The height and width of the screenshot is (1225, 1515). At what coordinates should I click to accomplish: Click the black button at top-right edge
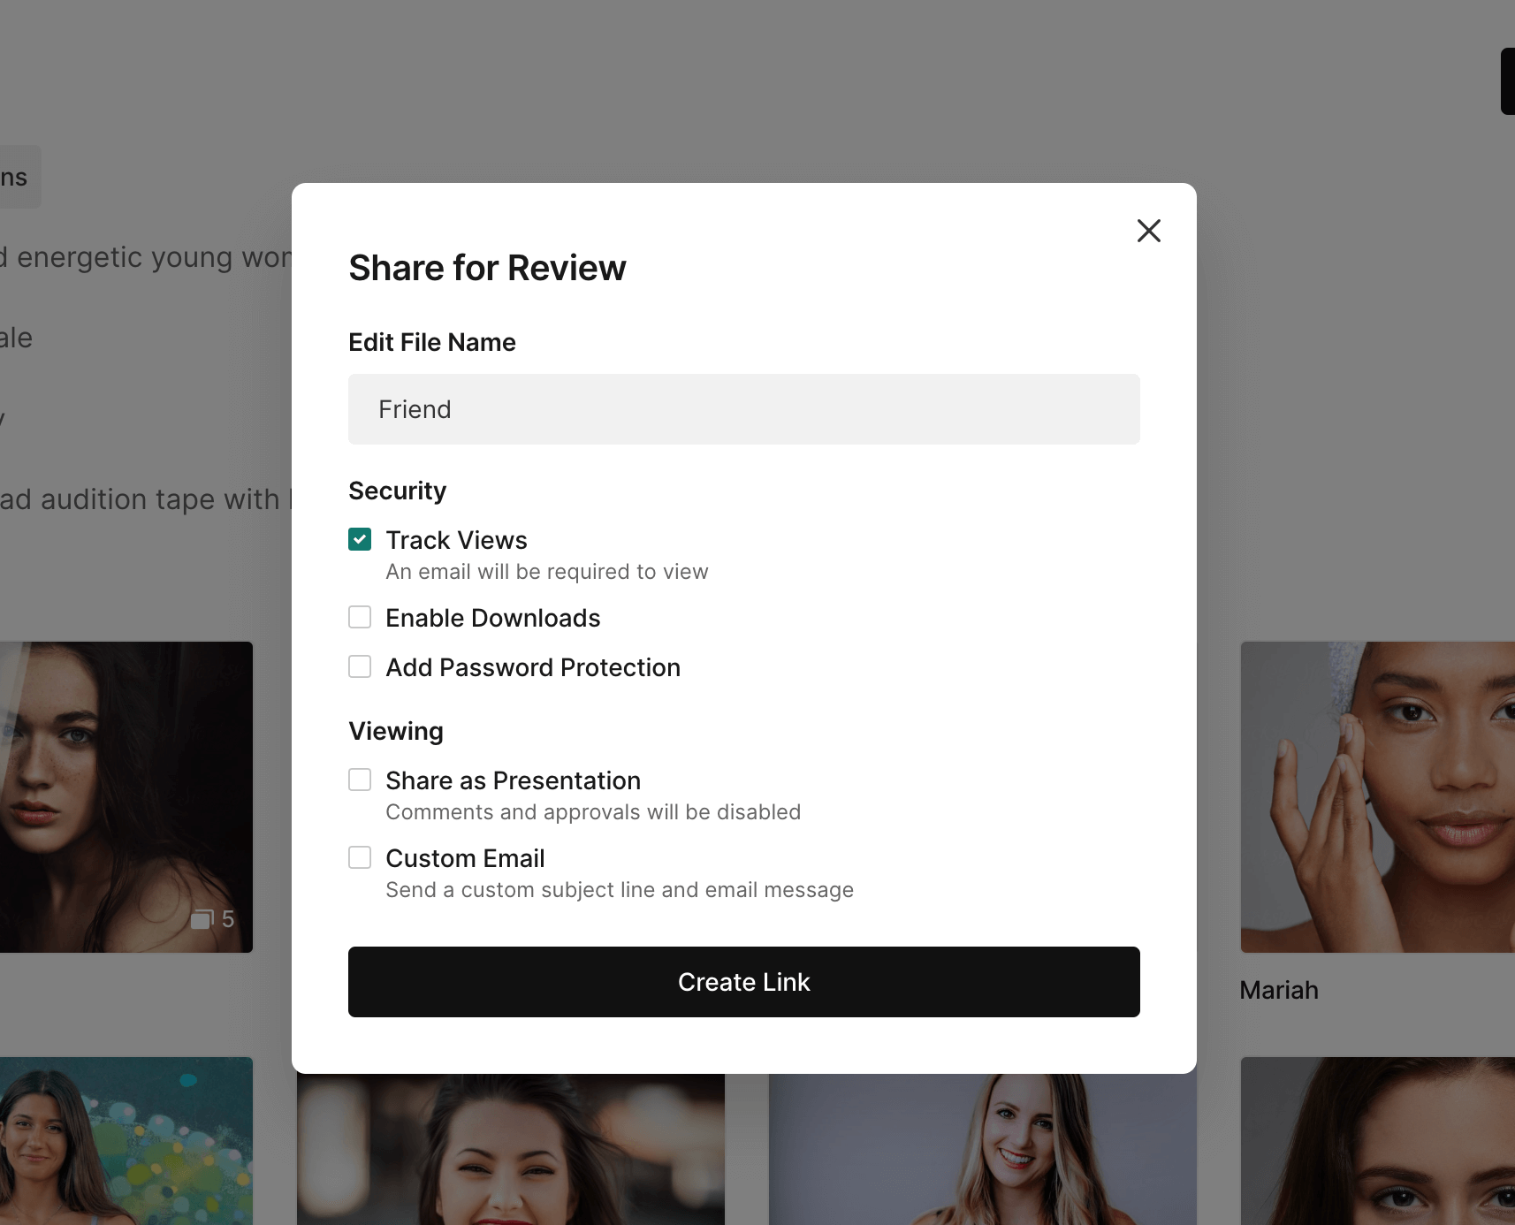[x=1507, y=81]
